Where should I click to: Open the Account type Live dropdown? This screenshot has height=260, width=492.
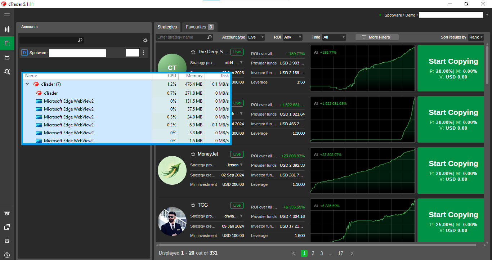coord(256,37)
